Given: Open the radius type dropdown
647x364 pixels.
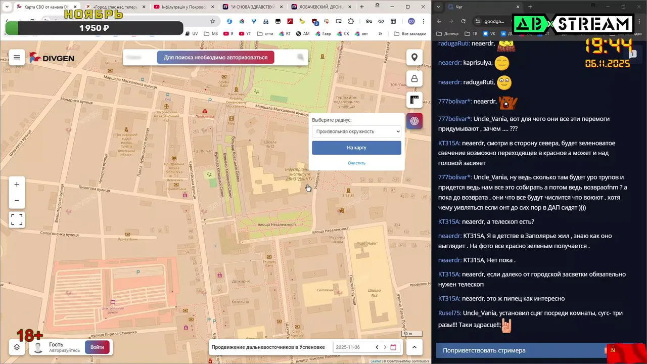Looking at the screenshot, I should pos(356,131).
